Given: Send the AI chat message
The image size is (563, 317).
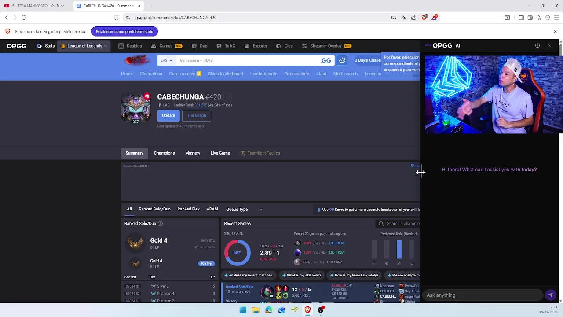Looking at the screenshot, I should pyautogui.click(x=551, y=295).
